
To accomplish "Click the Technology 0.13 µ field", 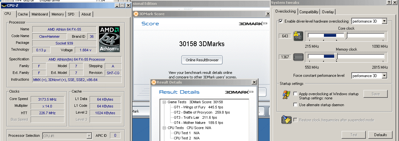I will (x=41, y=50).
